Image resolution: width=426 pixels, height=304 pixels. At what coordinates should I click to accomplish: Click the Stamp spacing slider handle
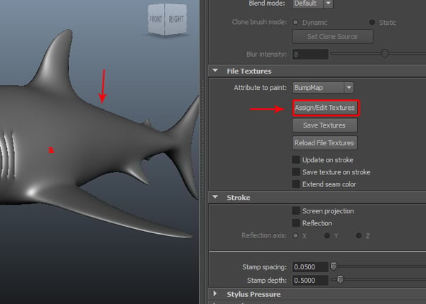click(x=334, y=266)
